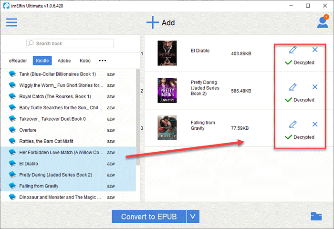Select Tank (Blue-Collar Billionaires Book 1) row
334x229 pixels.
point(68,74)
